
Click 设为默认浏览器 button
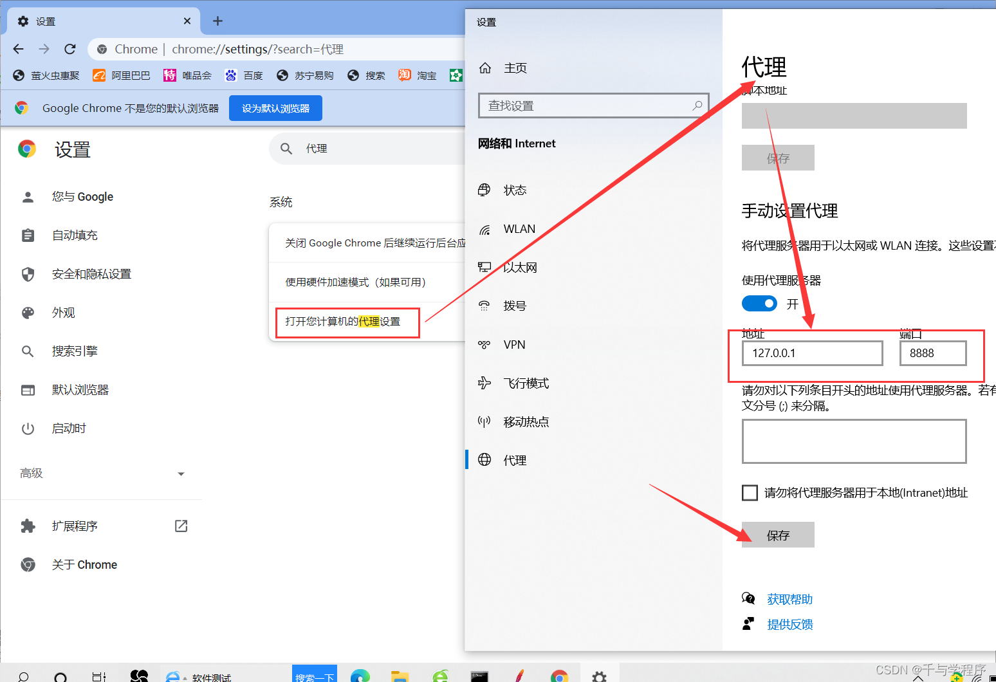coord(275,107)
